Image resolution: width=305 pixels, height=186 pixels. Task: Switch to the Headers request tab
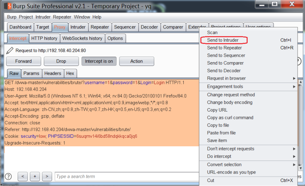(53, 73)
